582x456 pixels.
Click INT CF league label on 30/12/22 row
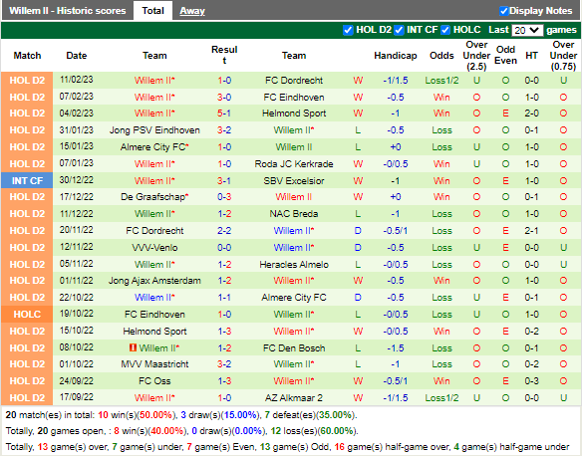(x=27, y=180)
